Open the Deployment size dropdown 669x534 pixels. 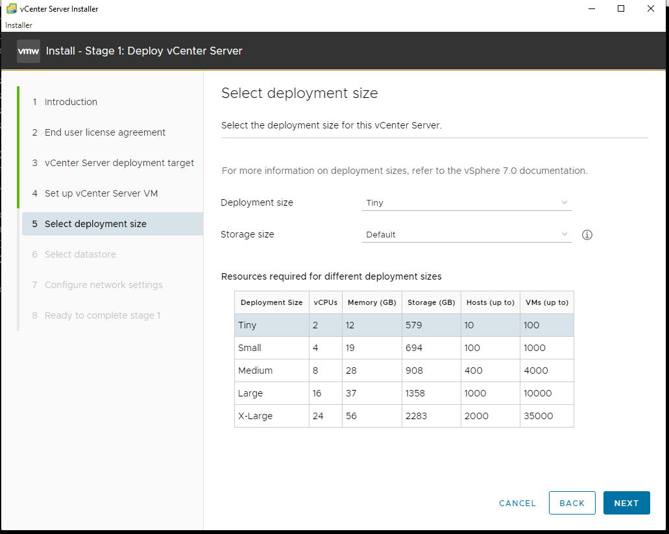coord(467,202)
